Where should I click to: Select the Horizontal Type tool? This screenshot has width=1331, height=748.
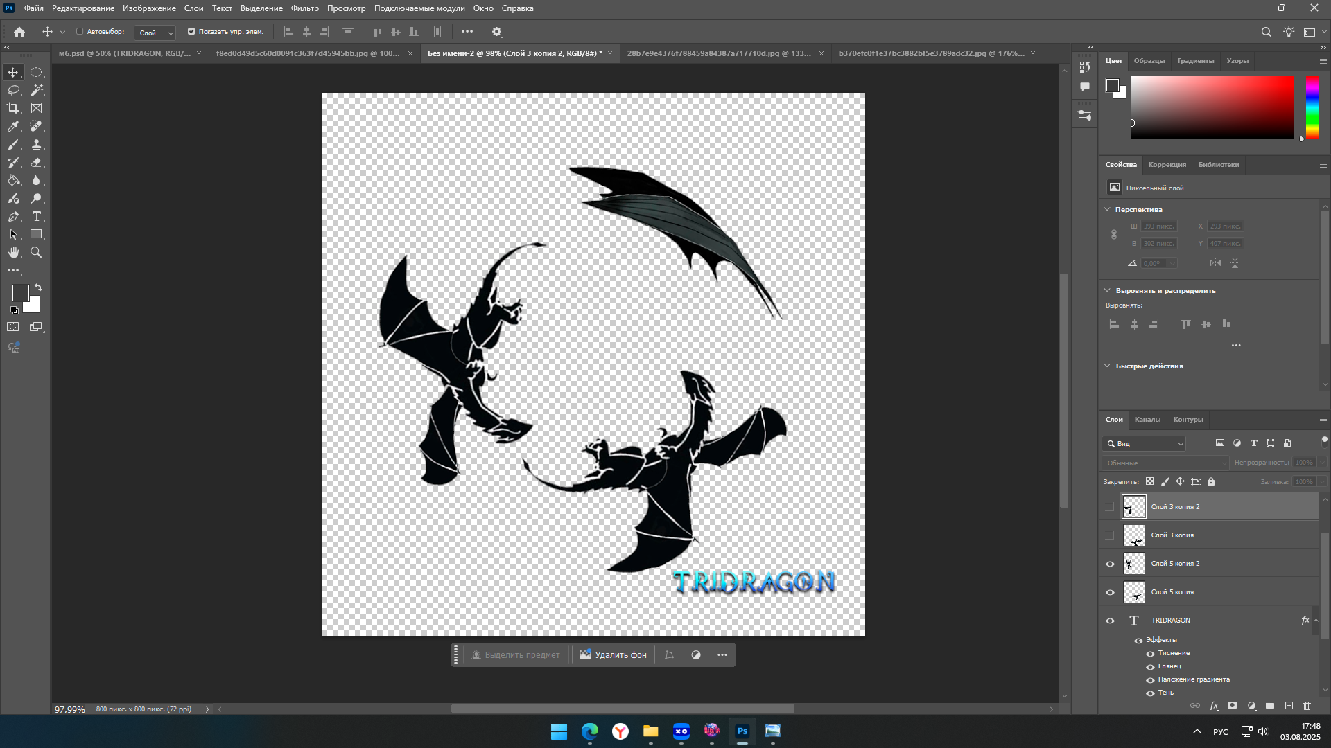coord(37,217)
